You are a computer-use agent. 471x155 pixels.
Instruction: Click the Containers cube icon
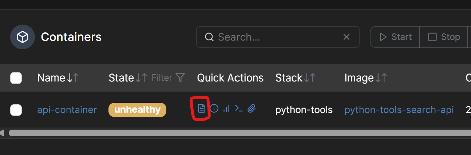[23, 37]
